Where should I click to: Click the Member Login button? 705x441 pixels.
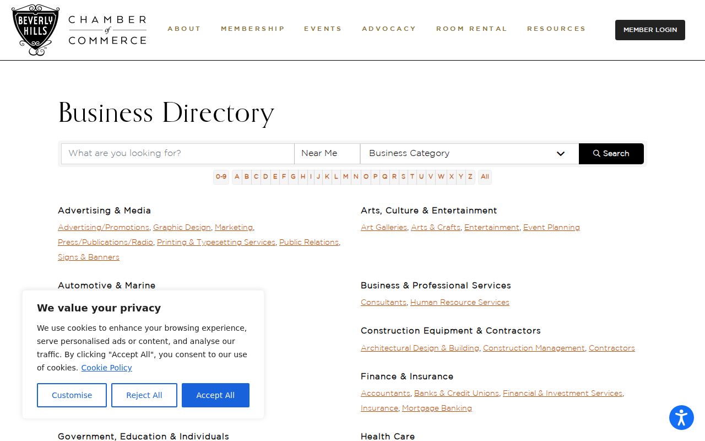[650, 30]
